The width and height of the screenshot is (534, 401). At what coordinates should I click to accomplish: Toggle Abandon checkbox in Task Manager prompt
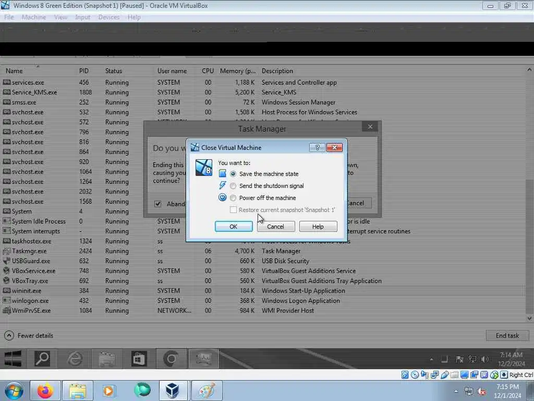tap(157, 204)
